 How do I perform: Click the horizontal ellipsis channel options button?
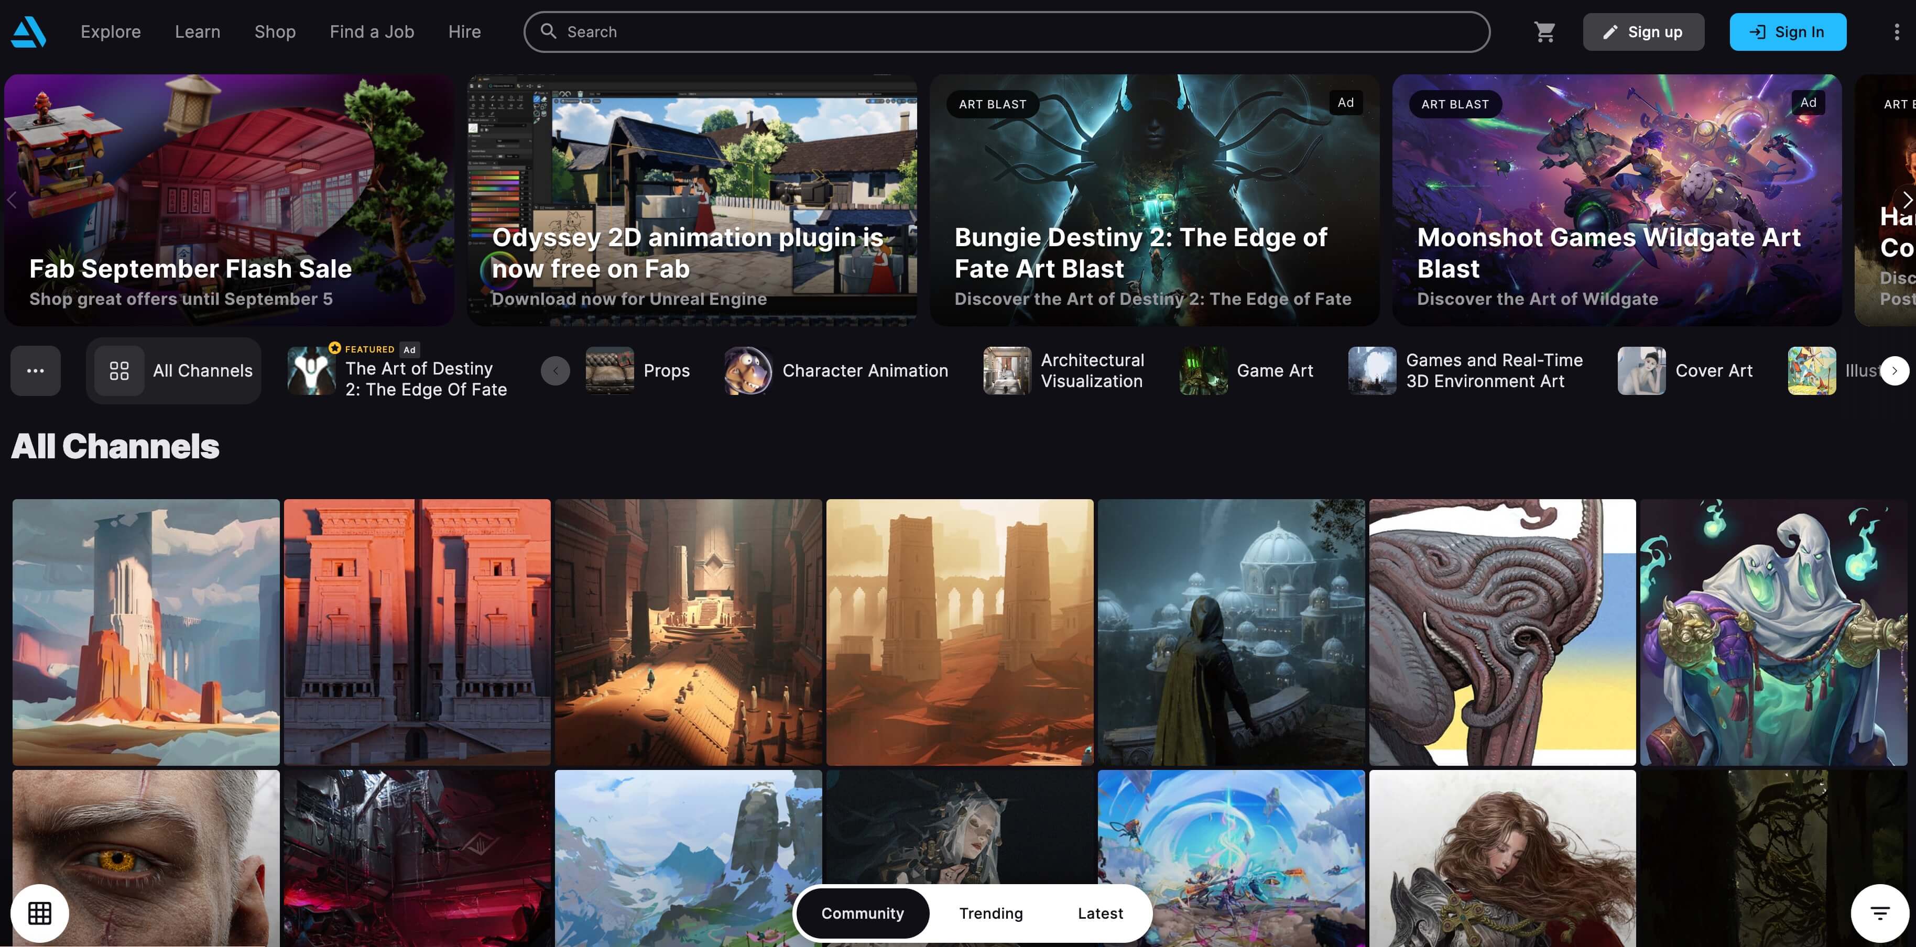point(35,370)
